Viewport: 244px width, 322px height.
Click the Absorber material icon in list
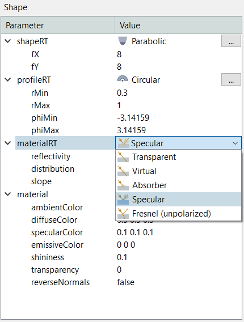coord(123,185)
